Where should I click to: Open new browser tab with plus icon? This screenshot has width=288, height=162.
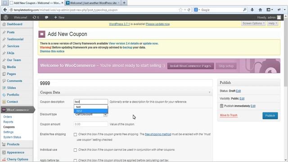(124, 3)
